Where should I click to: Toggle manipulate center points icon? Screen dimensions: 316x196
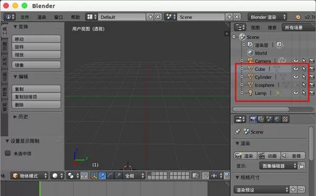[84, 176]
